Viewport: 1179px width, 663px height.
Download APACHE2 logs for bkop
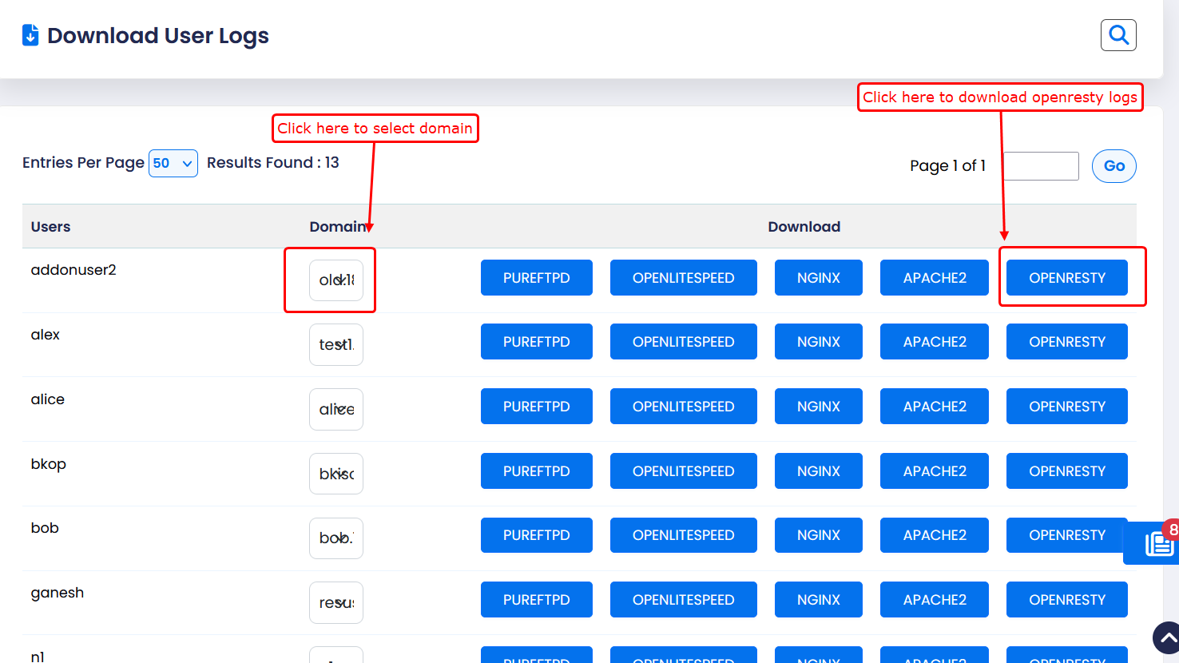[x=934, y=471]
